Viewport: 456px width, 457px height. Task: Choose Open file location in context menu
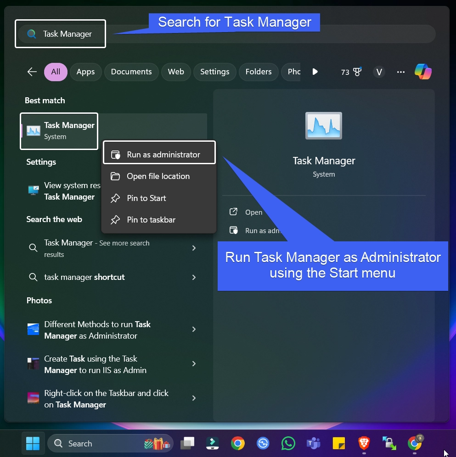click(159, 176)
